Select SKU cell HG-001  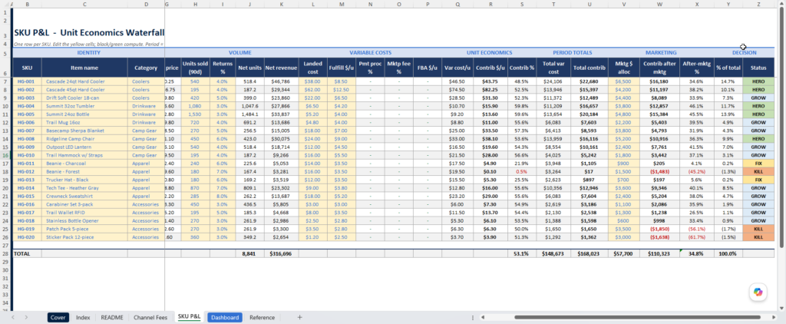(27, 81)
